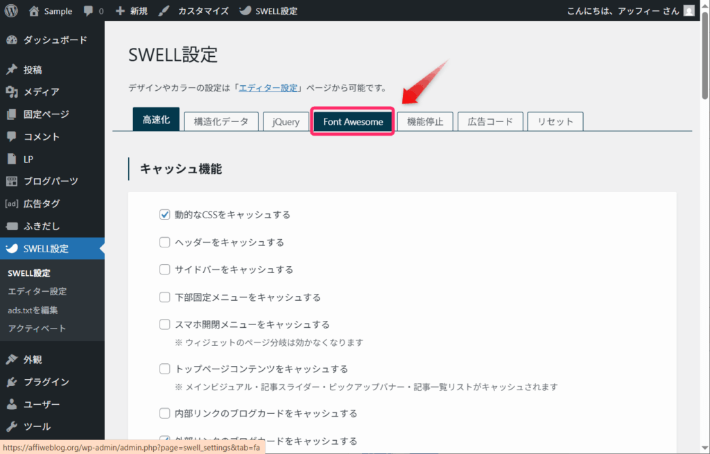710x454 pixels.
Task: Click the LP document icon
Action: [12, 159]
